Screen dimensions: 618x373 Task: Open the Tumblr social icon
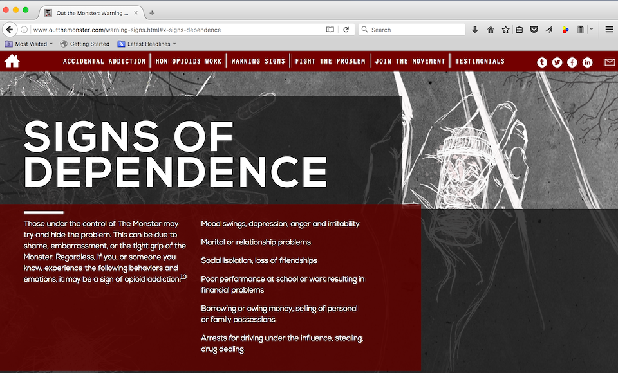542,62
